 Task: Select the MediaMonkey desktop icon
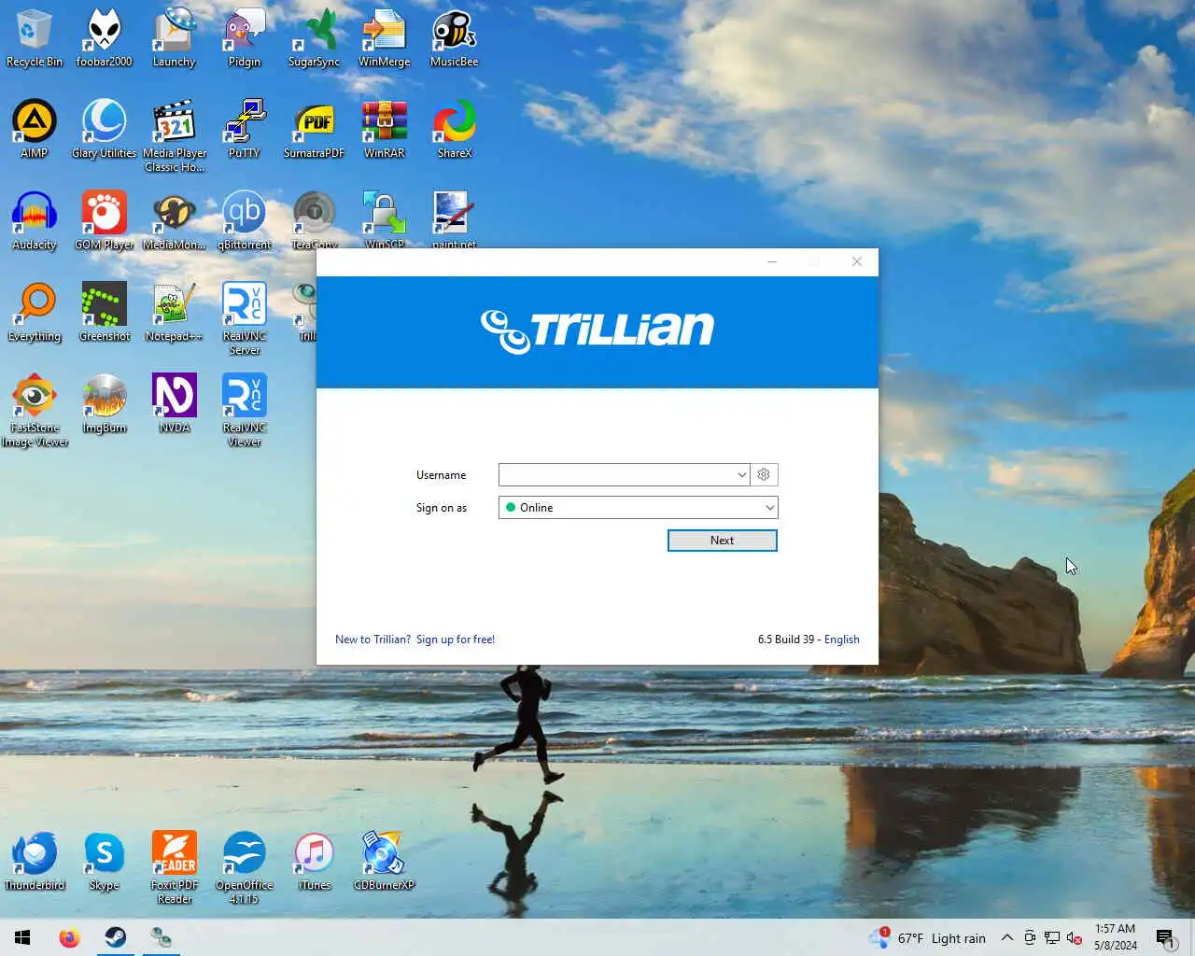coord(174,220)
